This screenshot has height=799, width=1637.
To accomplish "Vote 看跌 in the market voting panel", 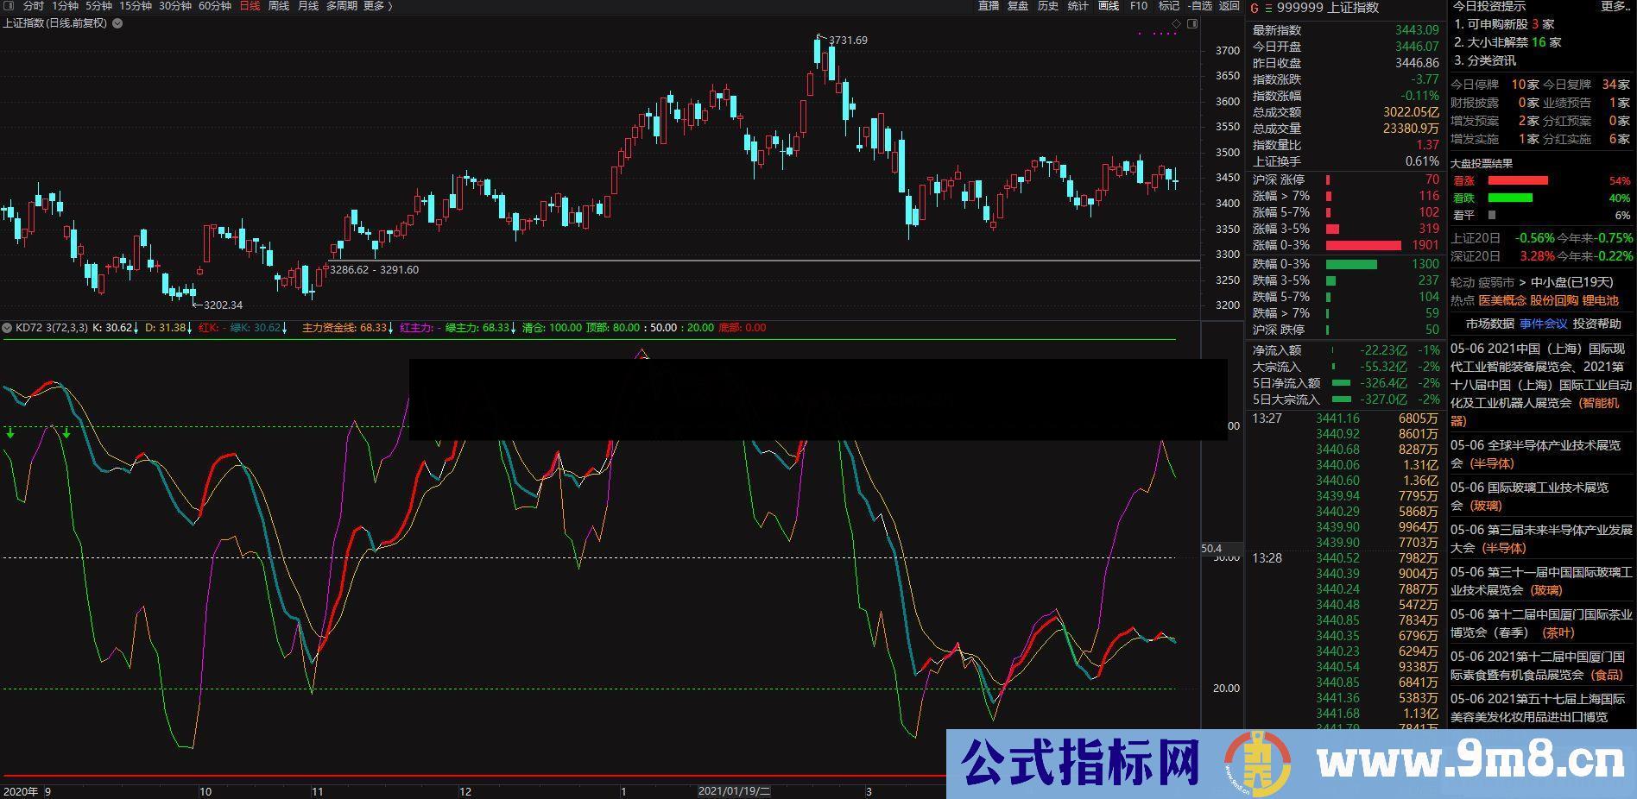I will (x=1465, y=198).
